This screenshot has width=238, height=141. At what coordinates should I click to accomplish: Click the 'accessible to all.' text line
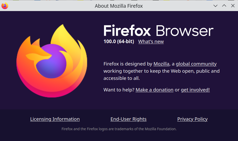tap(122, 78)
